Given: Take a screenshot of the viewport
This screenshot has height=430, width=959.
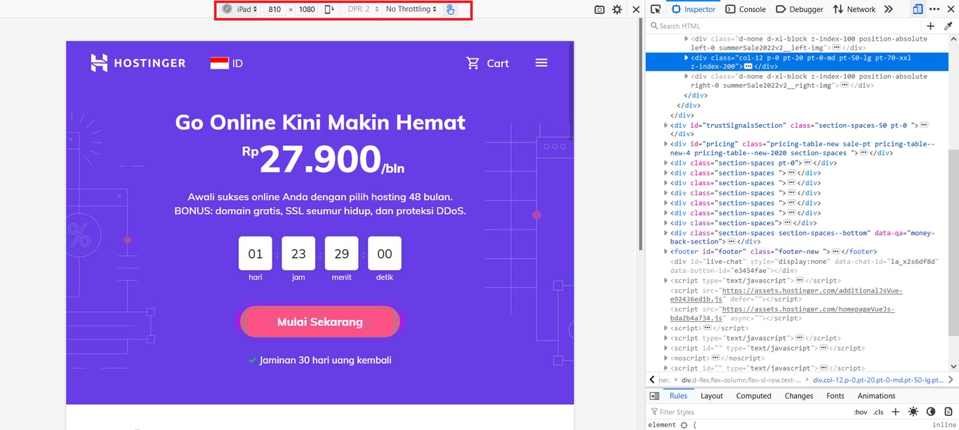Looking at the screenshot, I should [x=599, y=9].
